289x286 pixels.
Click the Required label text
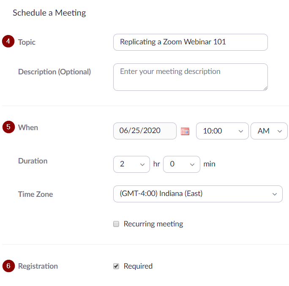(138, 266)
